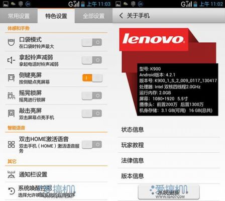The width and height of the screenshot is (225, 201).
Task: Click the 版本号 K900_1_S_2_009_0117_130417 line
Action: 178,81
